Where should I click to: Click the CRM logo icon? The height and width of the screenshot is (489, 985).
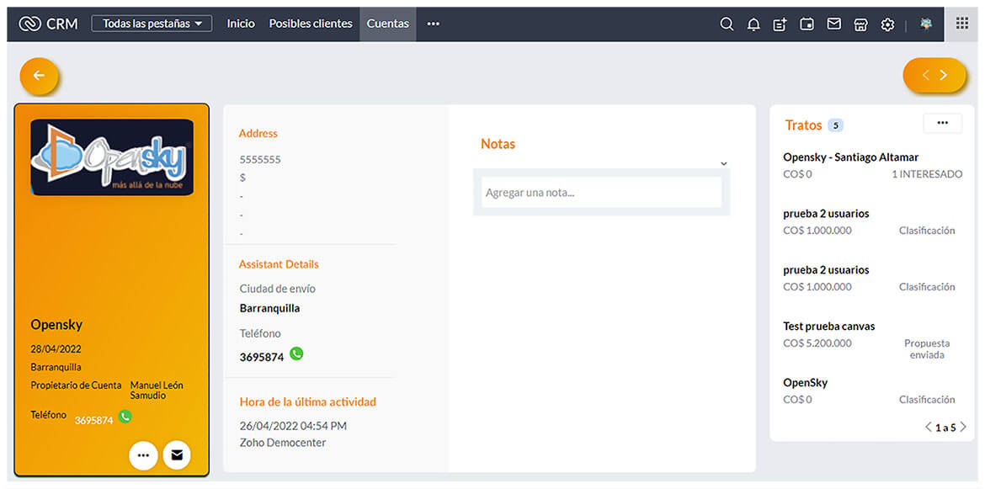click(29, 24)
